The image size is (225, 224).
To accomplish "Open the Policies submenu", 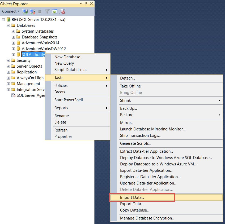I will pyautogui.click(x=78, y=86).
